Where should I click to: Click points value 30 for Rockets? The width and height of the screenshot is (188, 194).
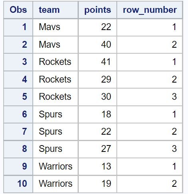pos(98,97)
